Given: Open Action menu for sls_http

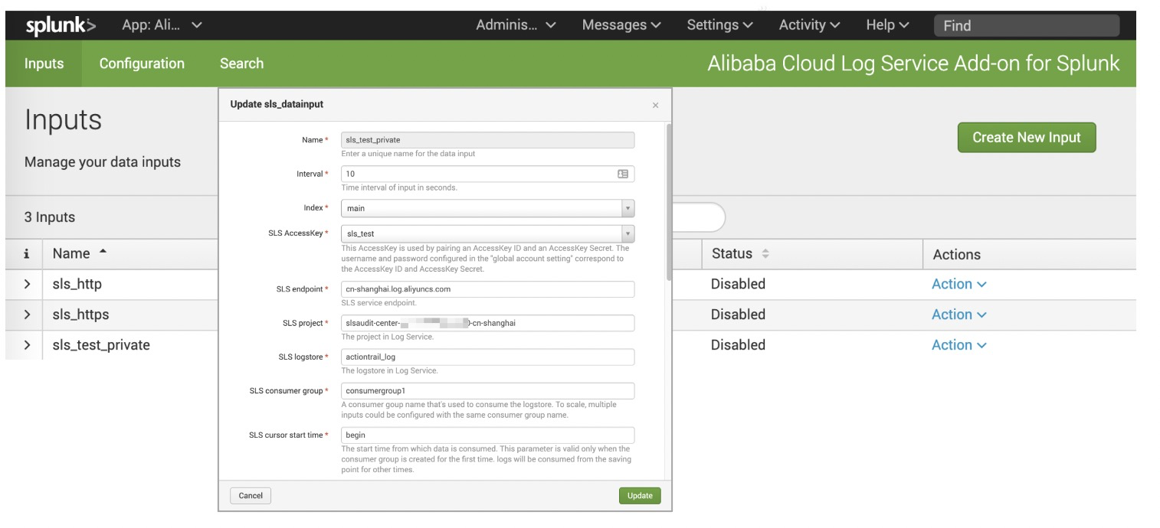Looking at the screenshot, I should 958,284.
